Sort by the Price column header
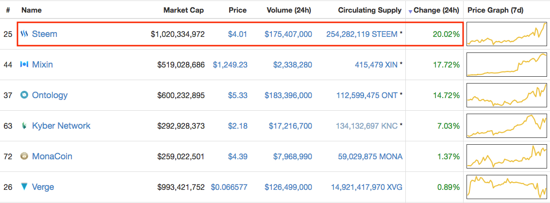 (237, 10)
